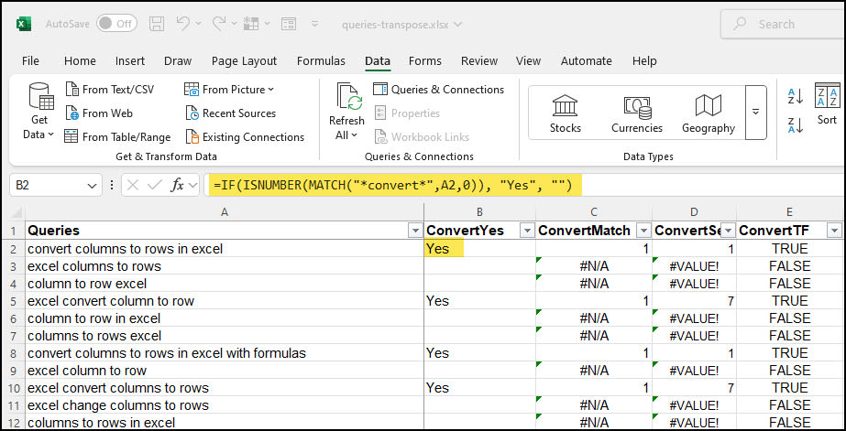Sort ascending with the A-Z icon
Image resolution: width=846 pixels, height=431 pixels.
(x=796, y=96)
